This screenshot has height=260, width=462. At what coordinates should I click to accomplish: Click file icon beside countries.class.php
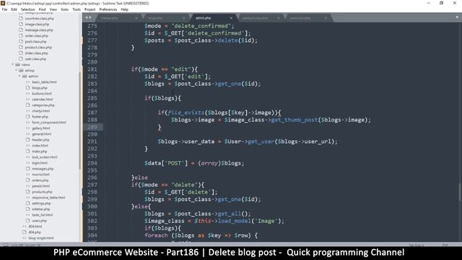pyautogui.click(x=21, y=18)
